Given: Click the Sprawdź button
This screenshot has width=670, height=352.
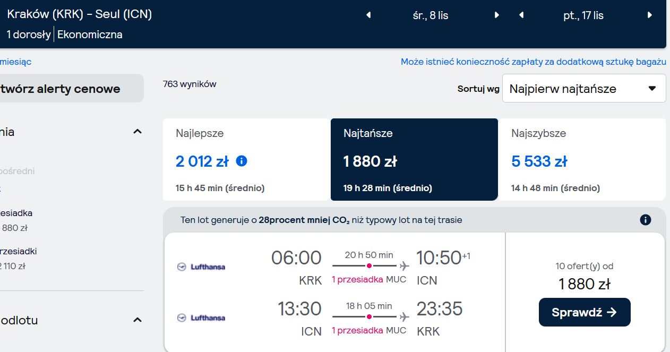Looking at the screenshot, I should tap(585, 312).
